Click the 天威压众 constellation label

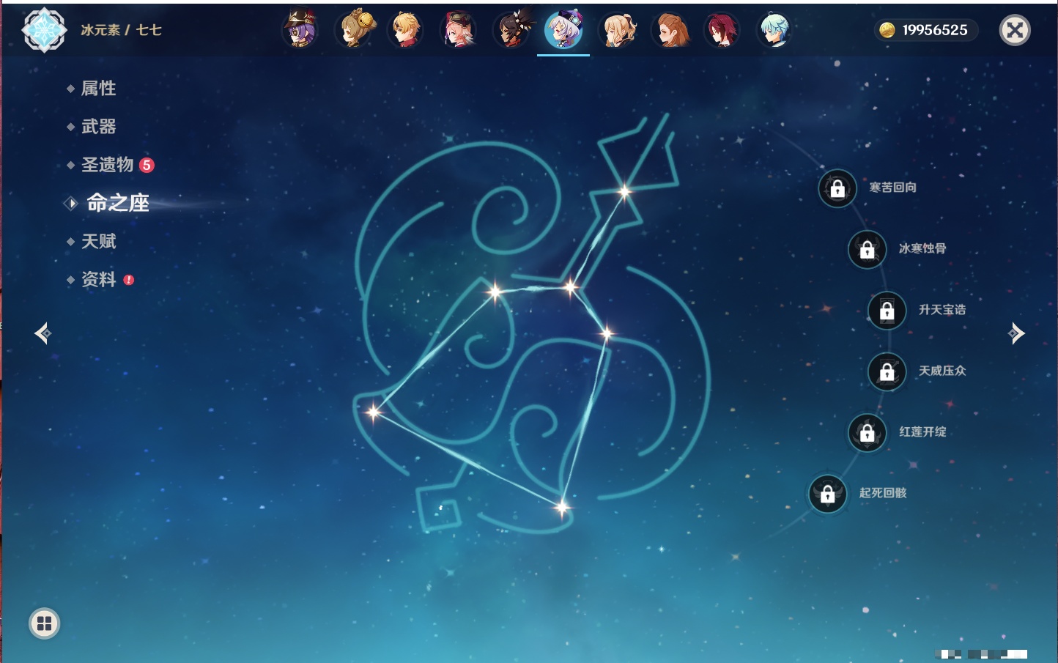(x=942, y=371)
